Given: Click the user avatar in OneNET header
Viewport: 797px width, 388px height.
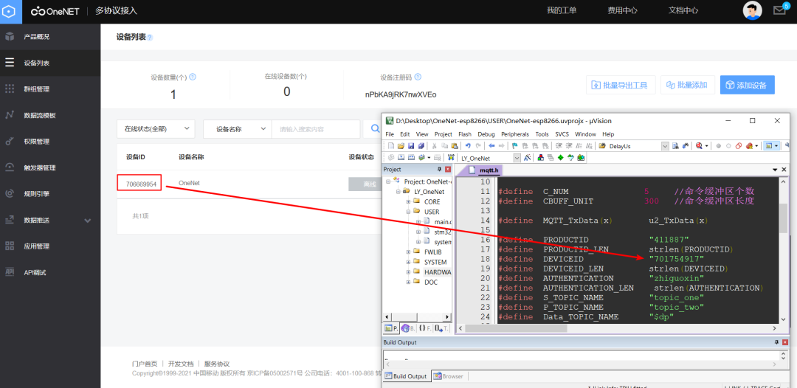Looking at the screenshot, I should coord(752,10).
